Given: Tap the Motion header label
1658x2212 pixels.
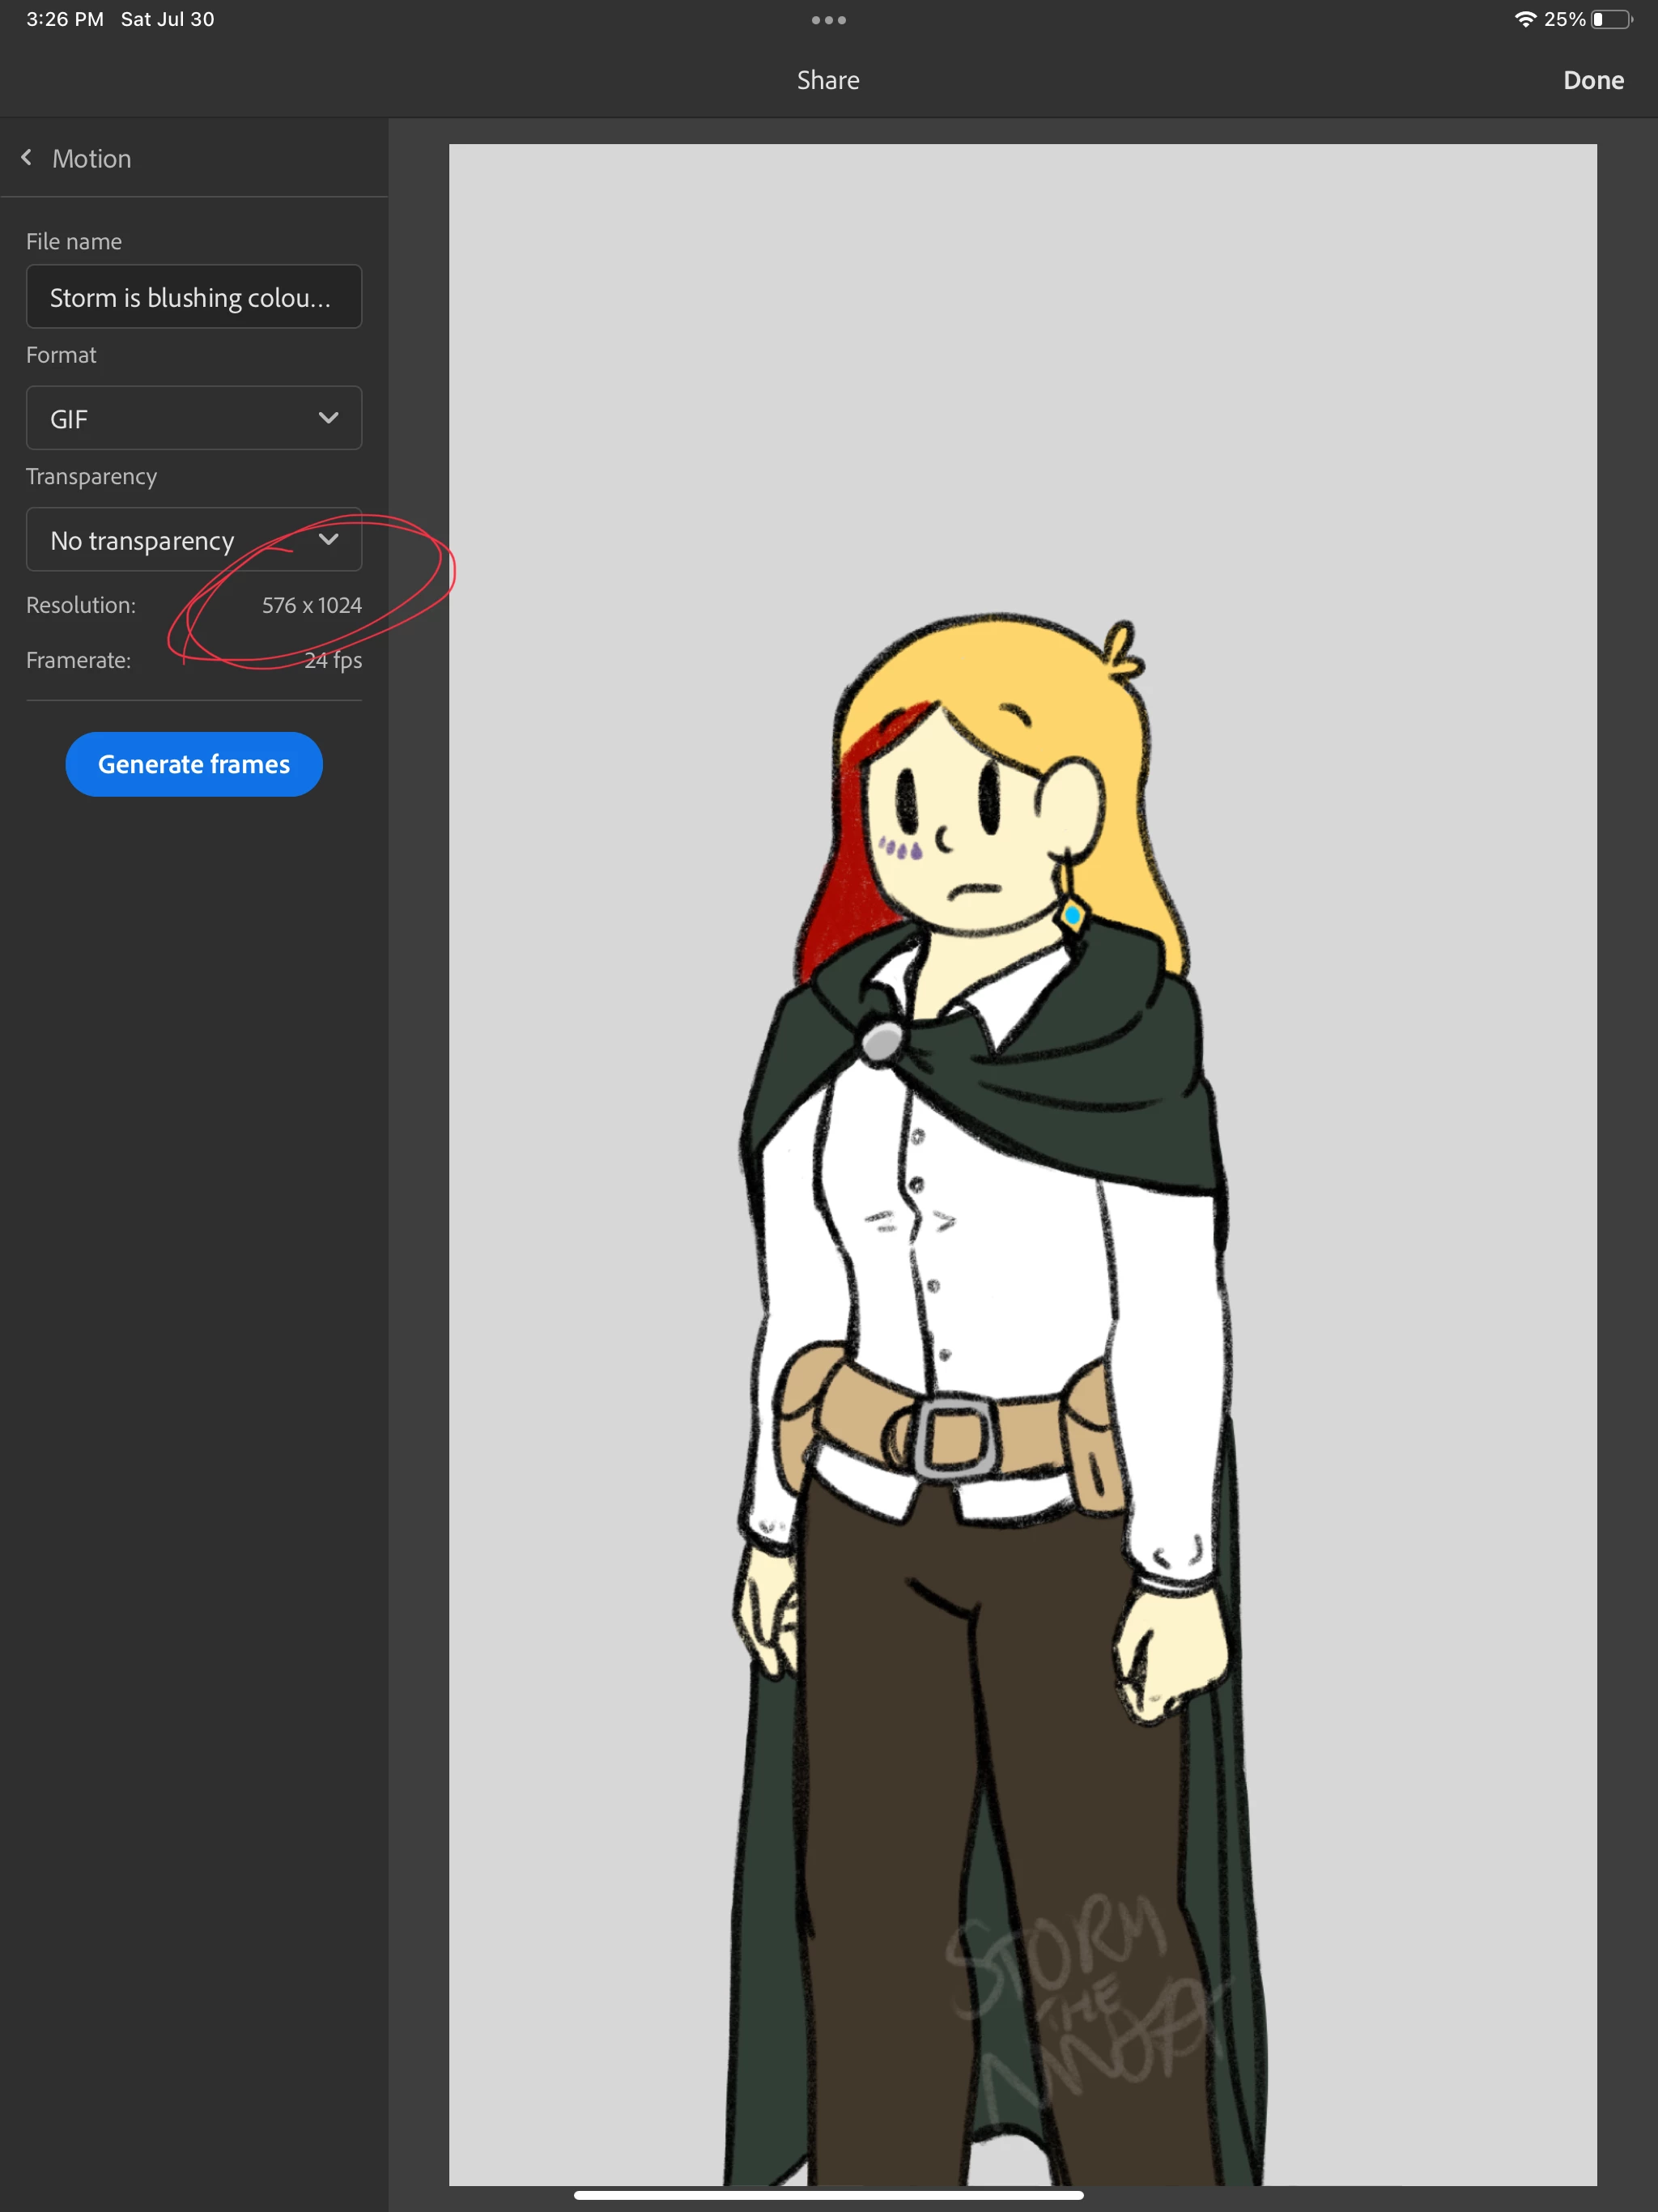Looking at the screenshot, I should (x=91, y=159).
